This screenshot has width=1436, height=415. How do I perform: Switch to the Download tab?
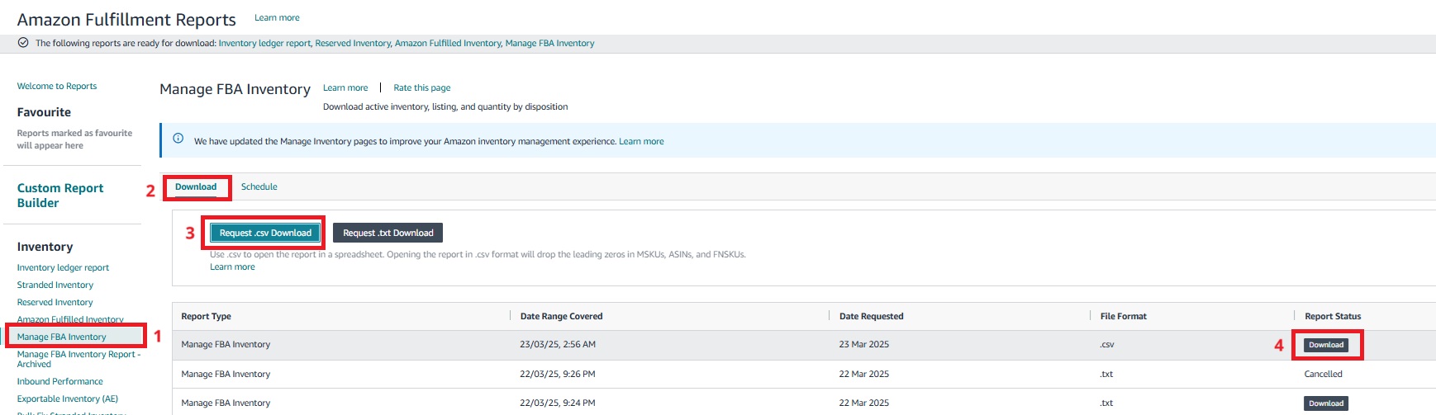(x=196, y=187)
